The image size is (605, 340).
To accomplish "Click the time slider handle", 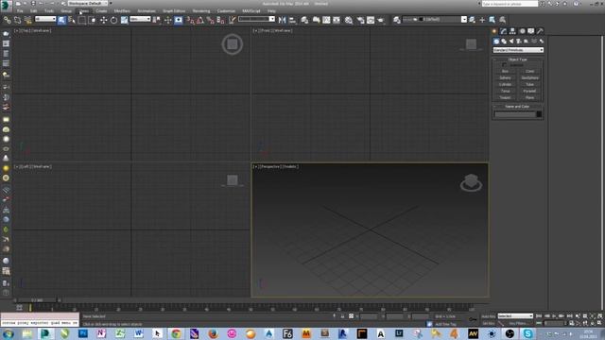I will click(37, 300).
